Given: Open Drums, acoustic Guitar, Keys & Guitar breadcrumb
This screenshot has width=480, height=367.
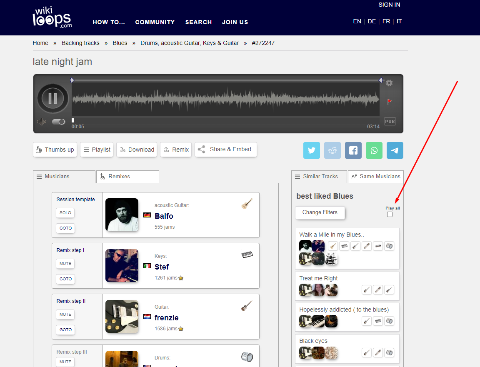Looking at the screenshot, I should coord(190,43).
